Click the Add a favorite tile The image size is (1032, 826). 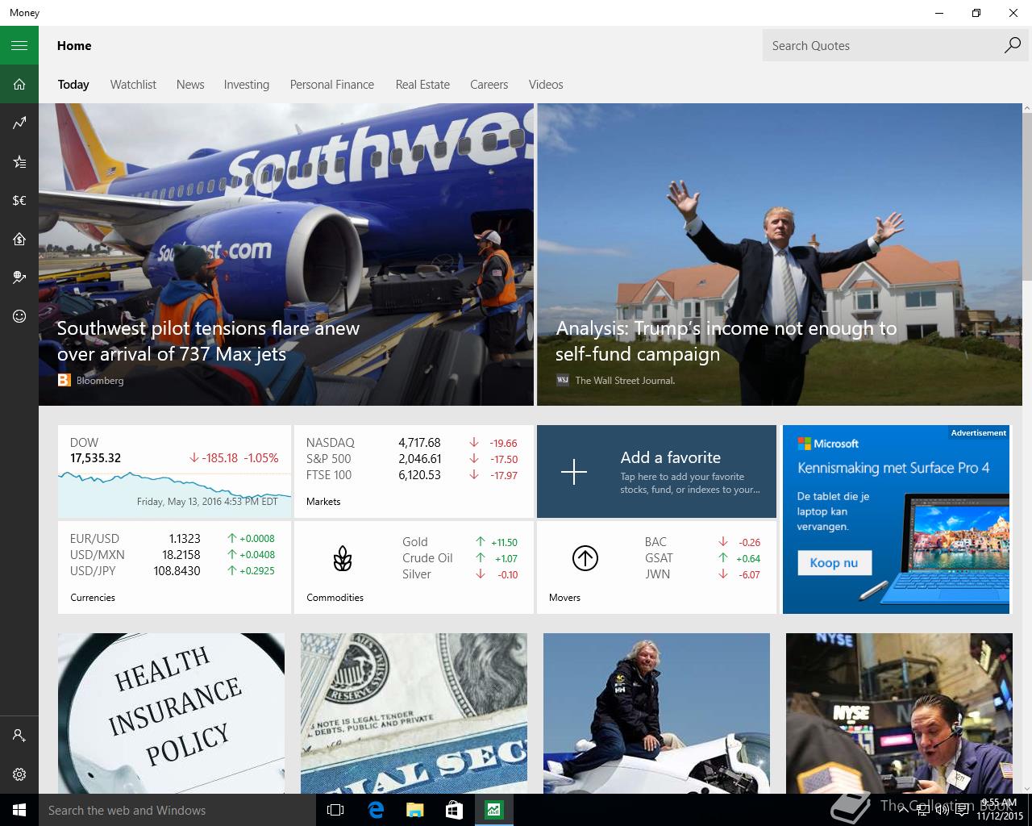click(656, 472)
